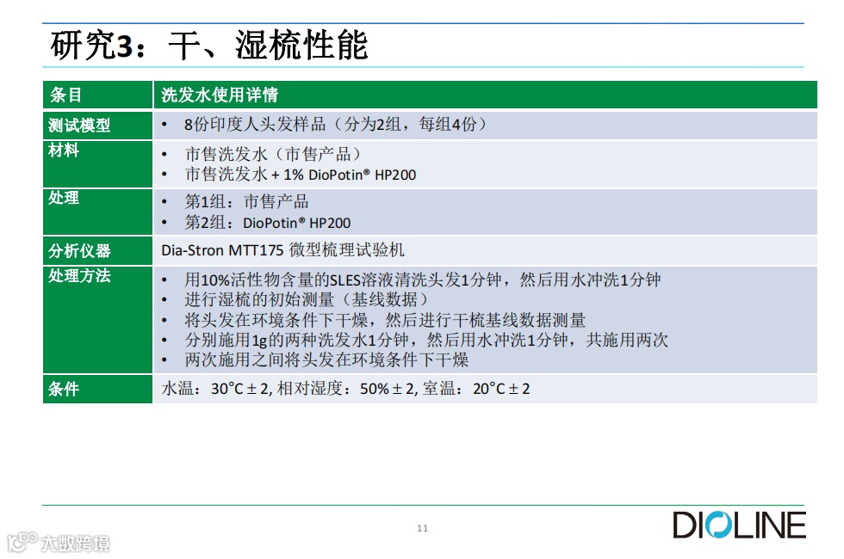
Task: Click the line 将头发在环境条件下干燥，然后进行干梳基线数据测量
Action: click(x=385, y=320)
